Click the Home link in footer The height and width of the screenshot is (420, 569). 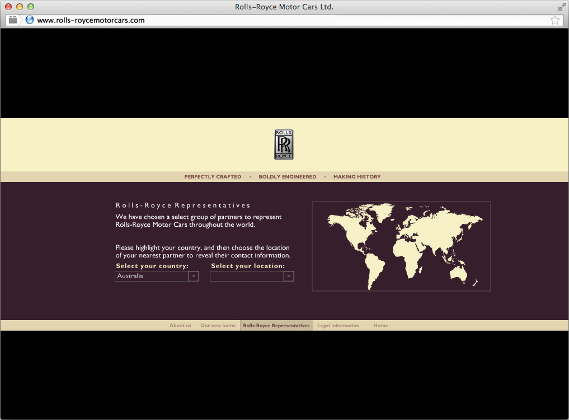pos(380,326)
